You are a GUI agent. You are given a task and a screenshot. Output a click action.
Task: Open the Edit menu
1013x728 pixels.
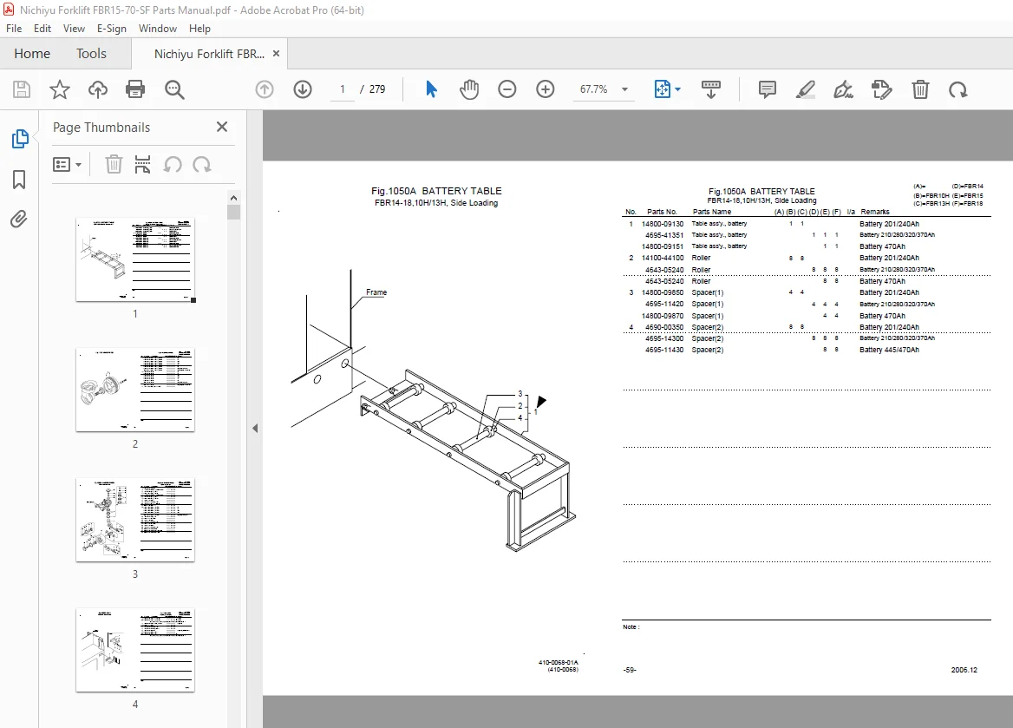(42, 29)
